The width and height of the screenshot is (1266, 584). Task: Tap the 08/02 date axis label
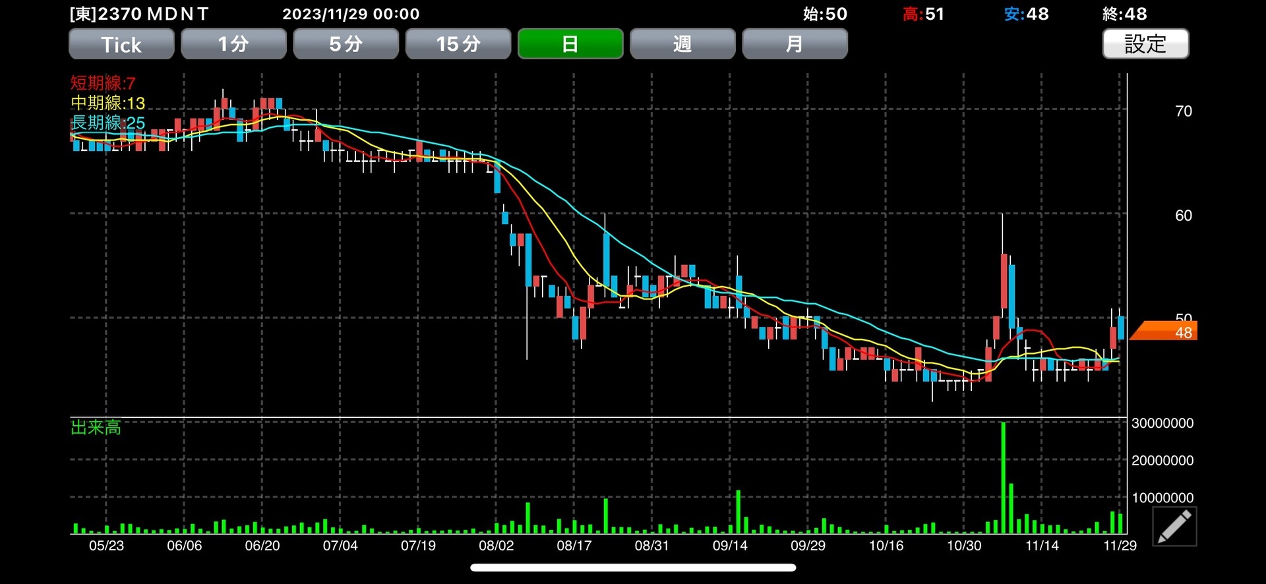click(x=496, y=546)
